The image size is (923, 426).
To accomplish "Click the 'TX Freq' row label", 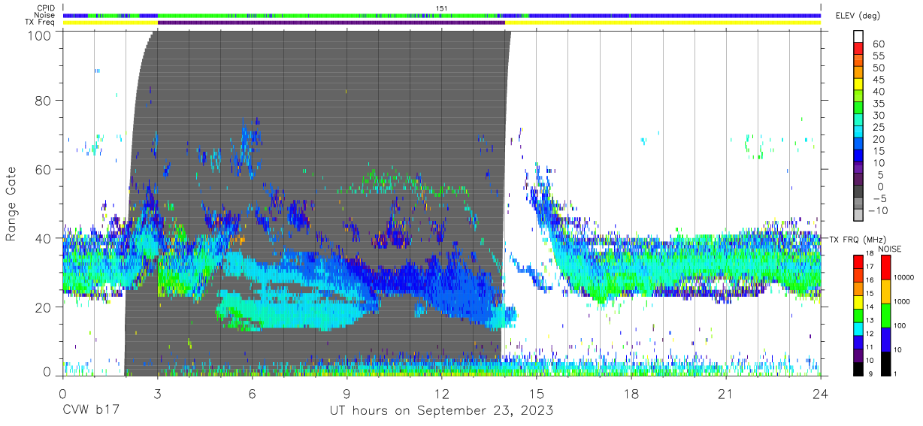I will (x=41, y=23).
